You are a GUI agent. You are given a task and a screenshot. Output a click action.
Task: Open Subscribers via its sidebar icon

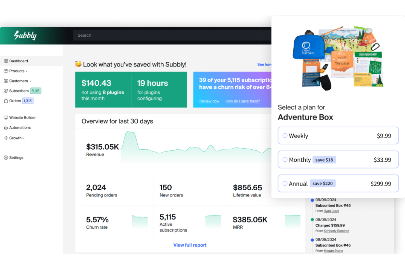pos(6,91)
